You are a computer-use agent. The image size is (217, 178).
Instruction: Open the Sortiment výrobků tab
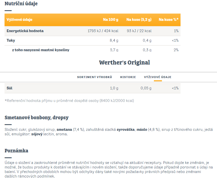click(95, 77)
